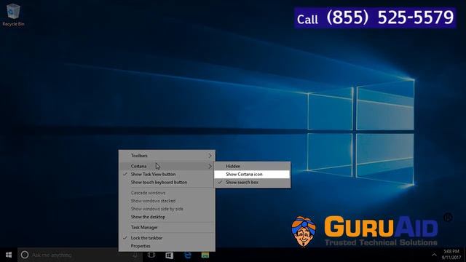
Task: Select Show the desktop
Action: (167, 217)
